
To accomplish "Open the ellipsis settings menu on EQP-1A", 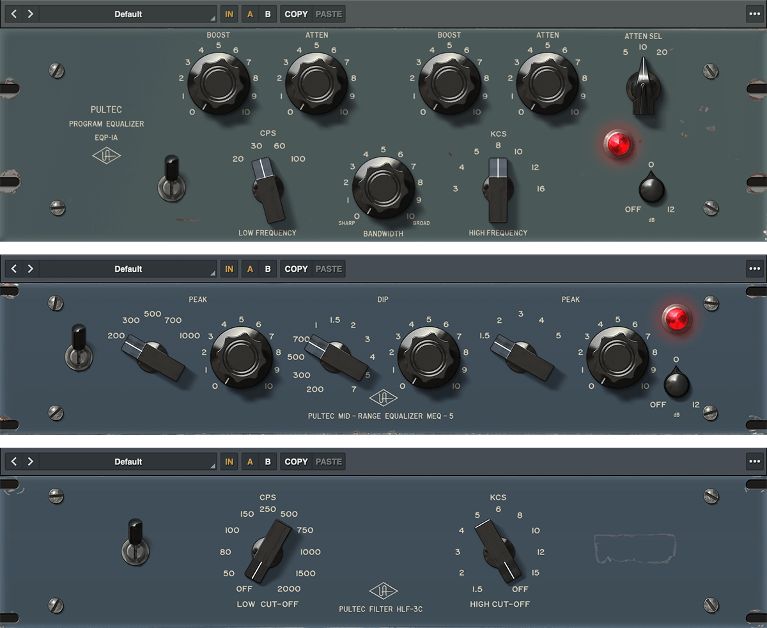I will pyautogui.click(x=754, y=13).
